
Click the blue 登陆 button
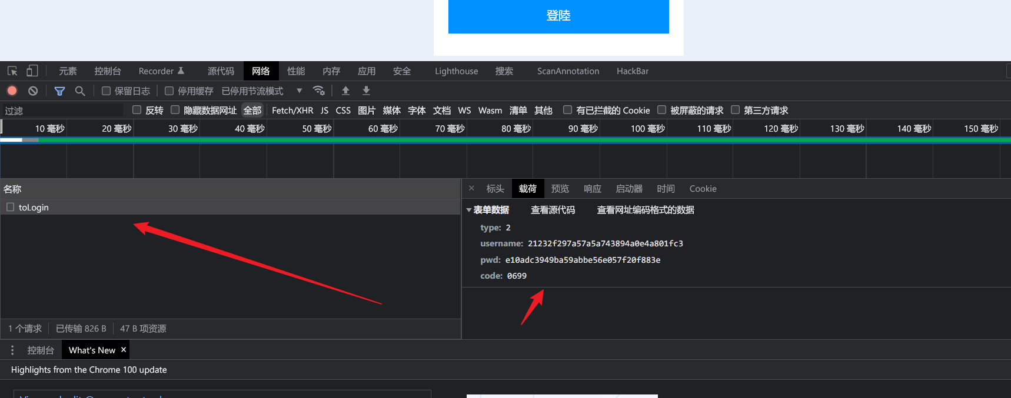pyautogui.click(x=558, y=16)
